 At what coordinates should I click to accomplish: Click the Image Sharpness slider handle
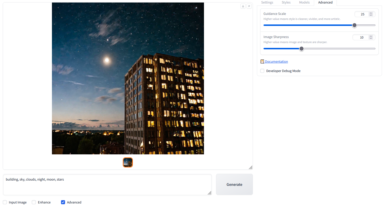point(302,49)
